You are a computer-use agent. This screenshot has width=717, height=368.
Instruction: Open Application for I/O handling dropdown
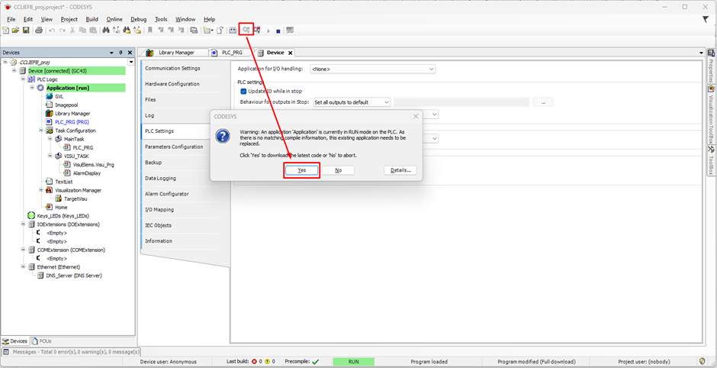373,69
